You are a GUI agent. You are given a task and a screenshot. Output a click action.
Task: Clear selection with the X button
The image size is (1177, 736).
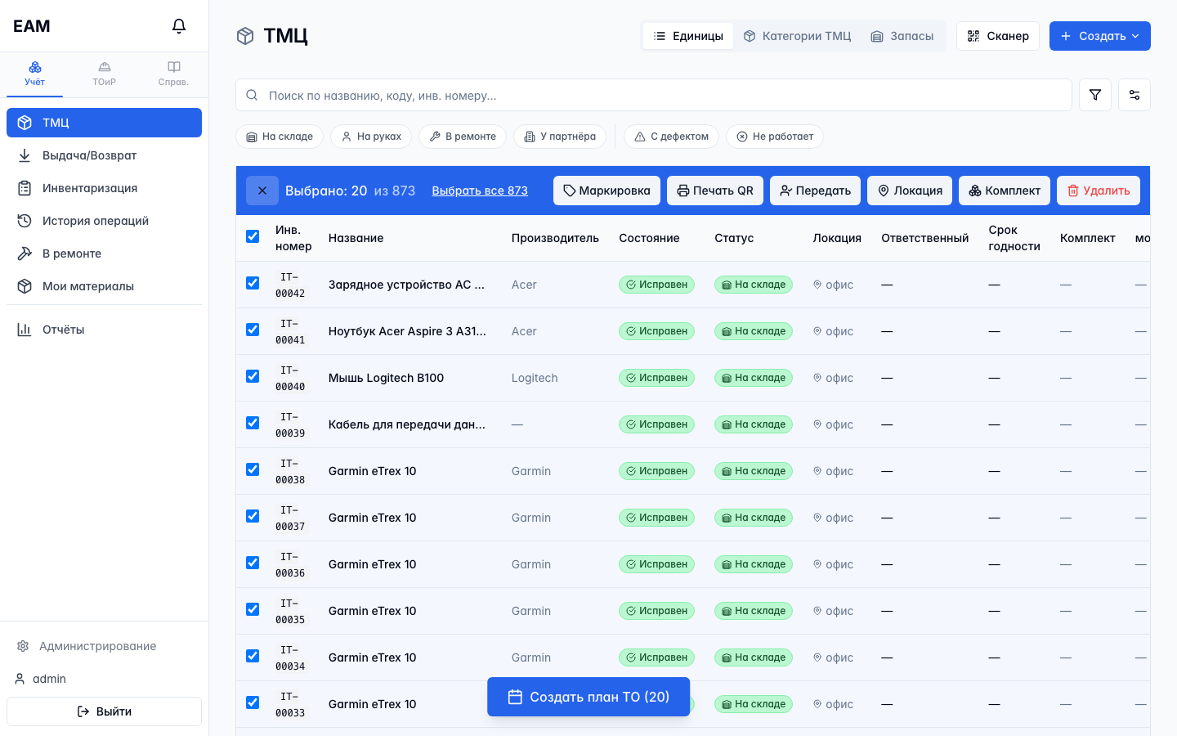click(x=262, y=191)
